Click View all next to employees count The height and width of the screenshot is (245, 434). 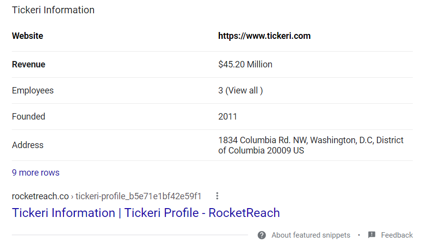point(244,91)
